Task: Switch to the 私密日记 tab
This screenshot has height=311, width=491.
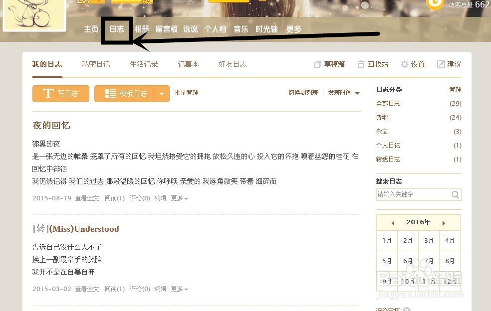Action: (96, 64)
